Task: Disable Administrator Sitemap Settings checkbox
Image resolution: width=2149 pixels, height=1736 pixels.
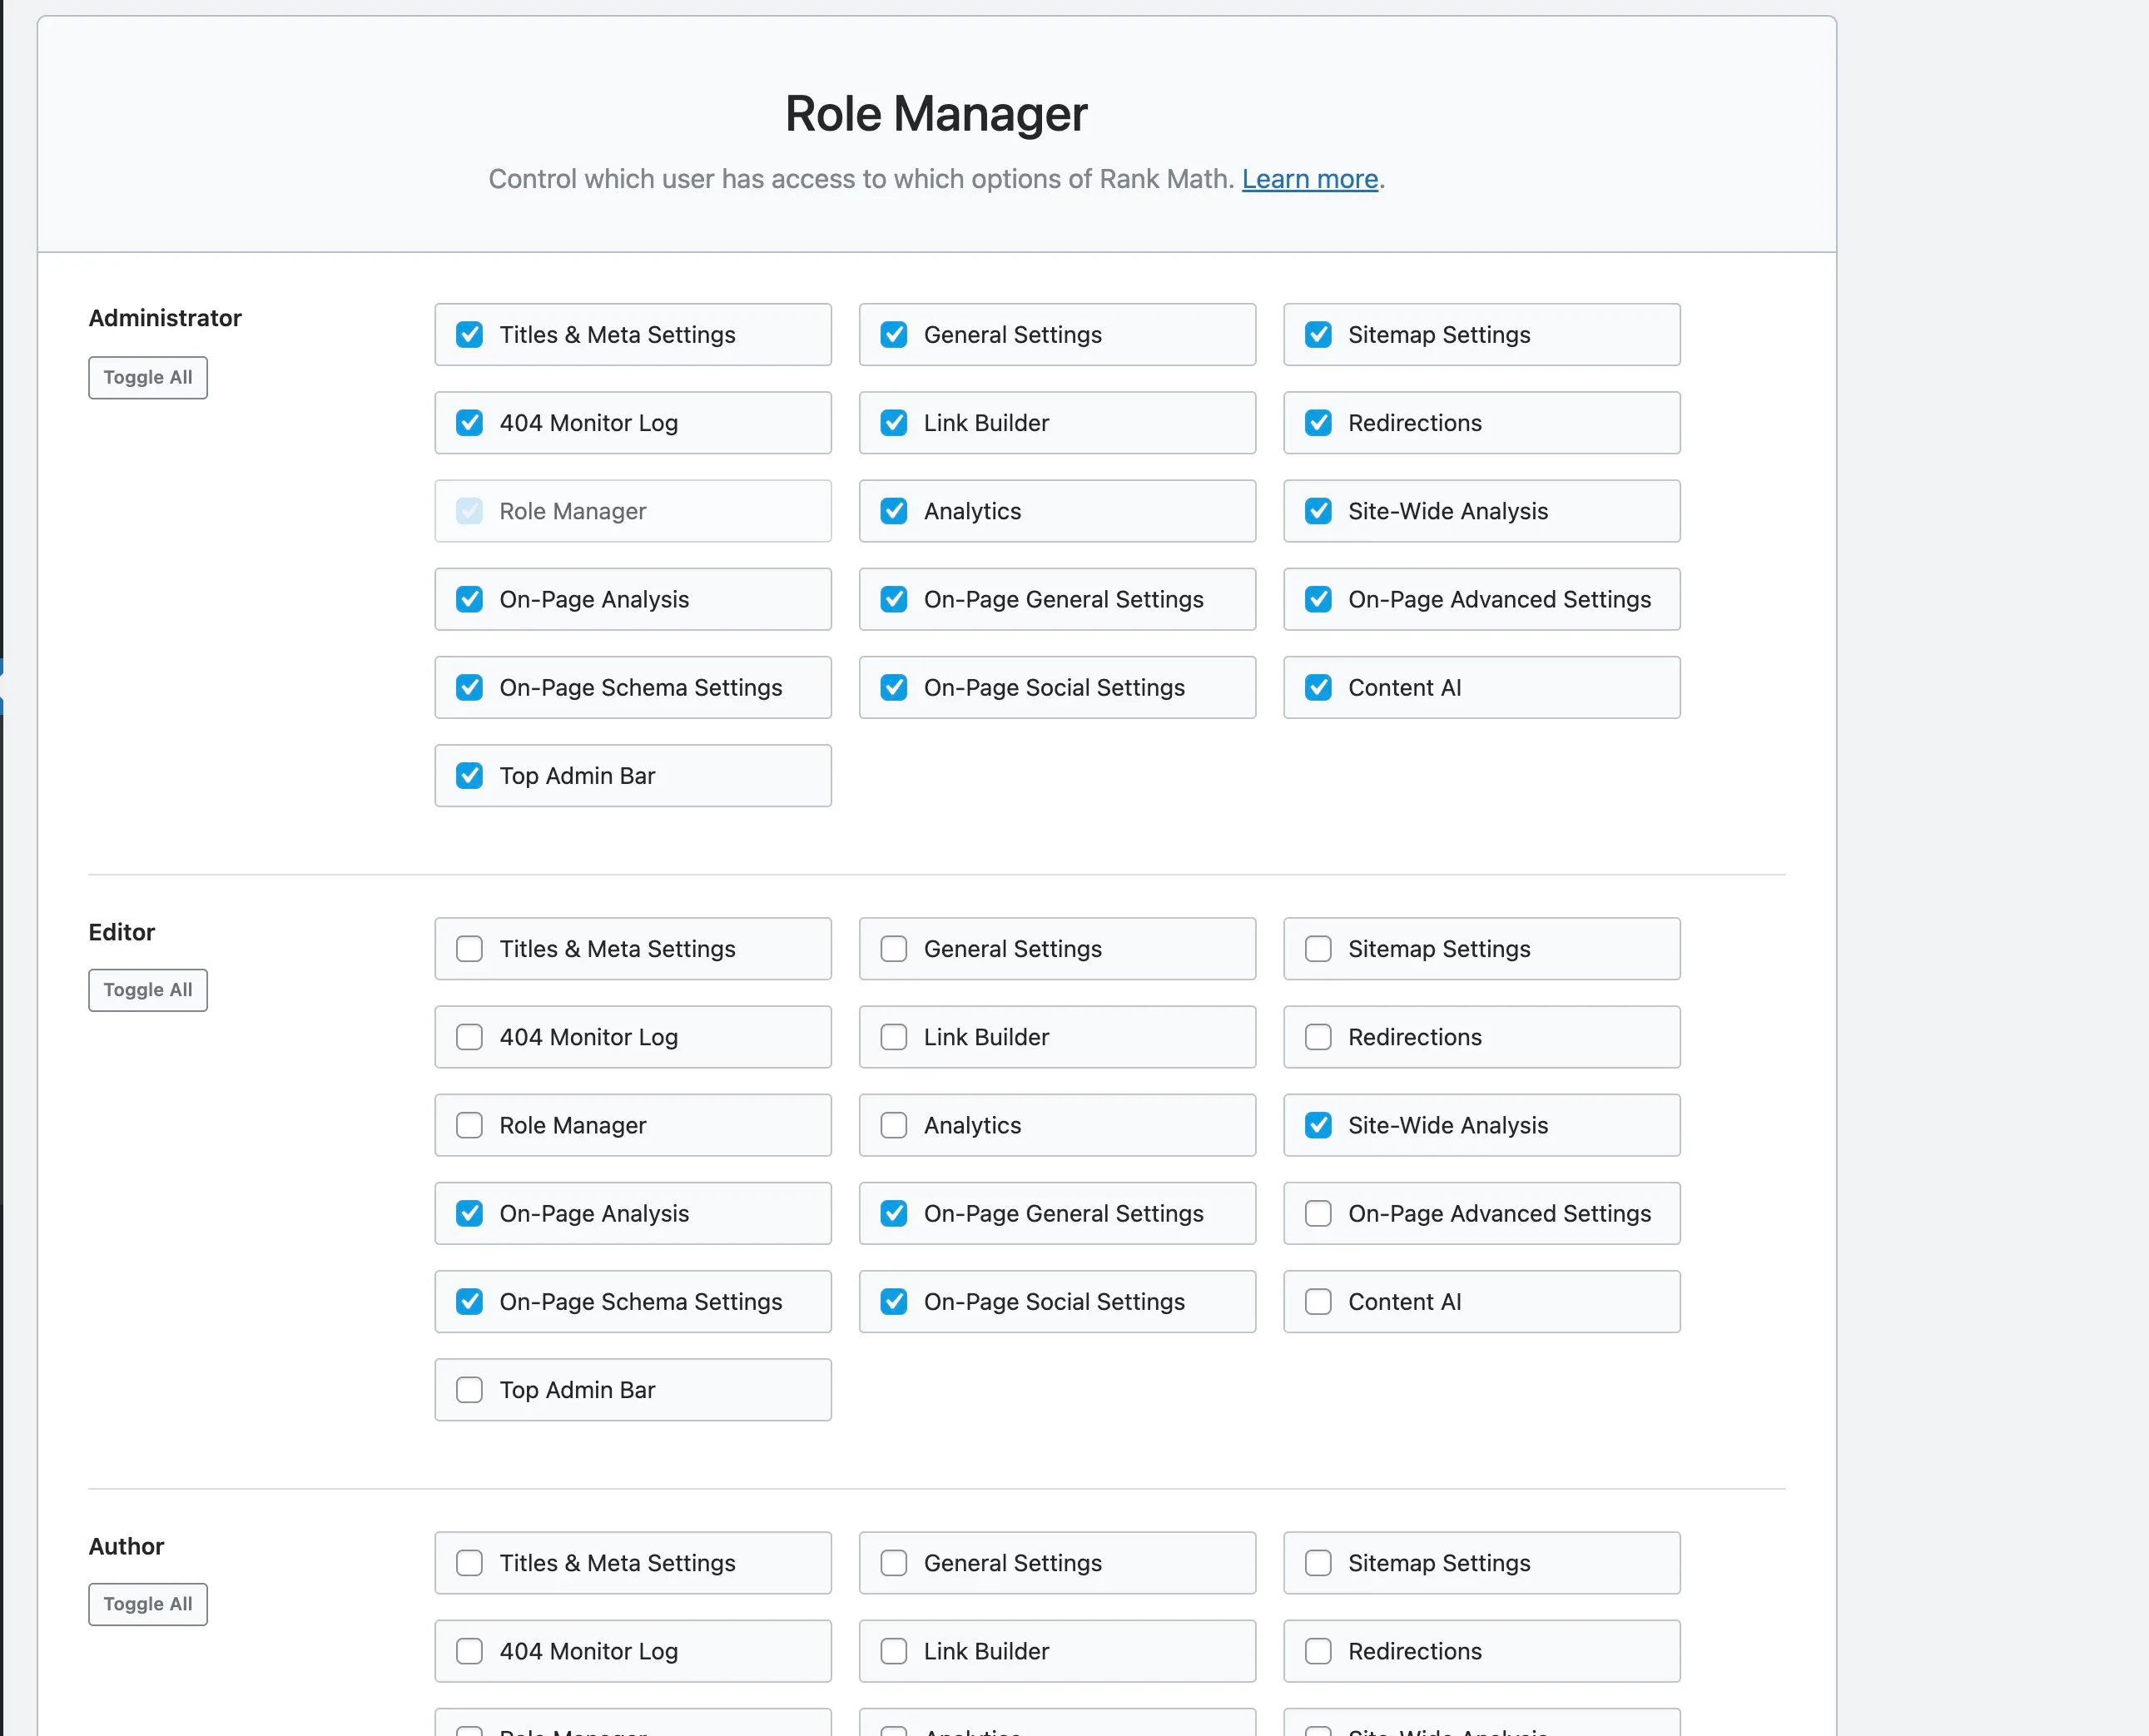Action: [x=1318, y=335]
